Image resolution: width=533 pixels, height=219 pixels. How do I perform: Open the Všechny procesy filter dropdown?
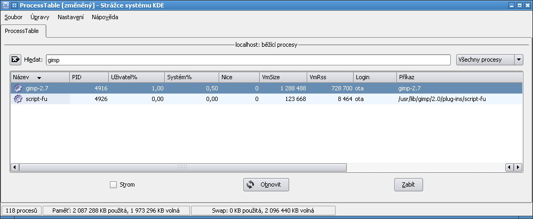(489, 60)
